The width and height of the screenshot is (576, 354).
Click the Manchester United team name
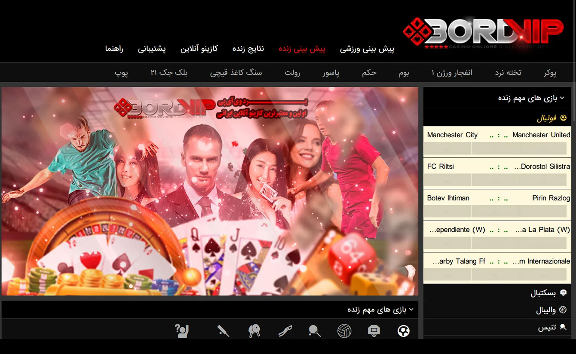(541, 135)
